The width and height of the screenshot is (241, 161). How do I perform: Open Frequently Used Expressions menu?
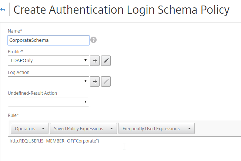156,129
